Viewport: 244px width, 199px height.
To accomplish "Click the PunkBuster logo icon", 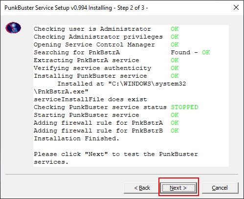I will click(x=13, y=28).
